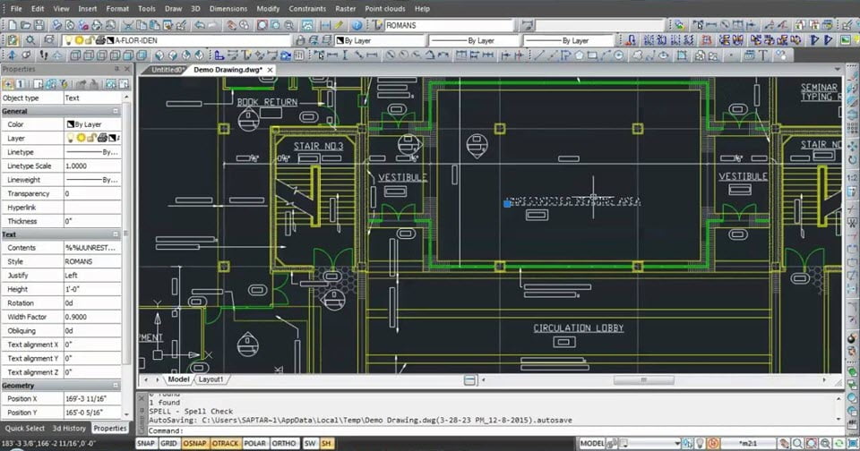Click the Cut scissors icon
The image size is (860, 451).
pos(128,25)
